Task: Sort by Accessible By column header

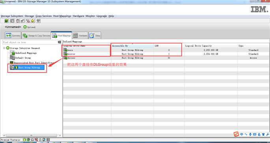Action: click(132, 46)
